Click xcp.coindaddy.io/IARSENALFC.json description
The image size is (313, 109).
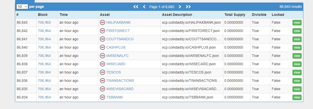click(x=190, y=56)
